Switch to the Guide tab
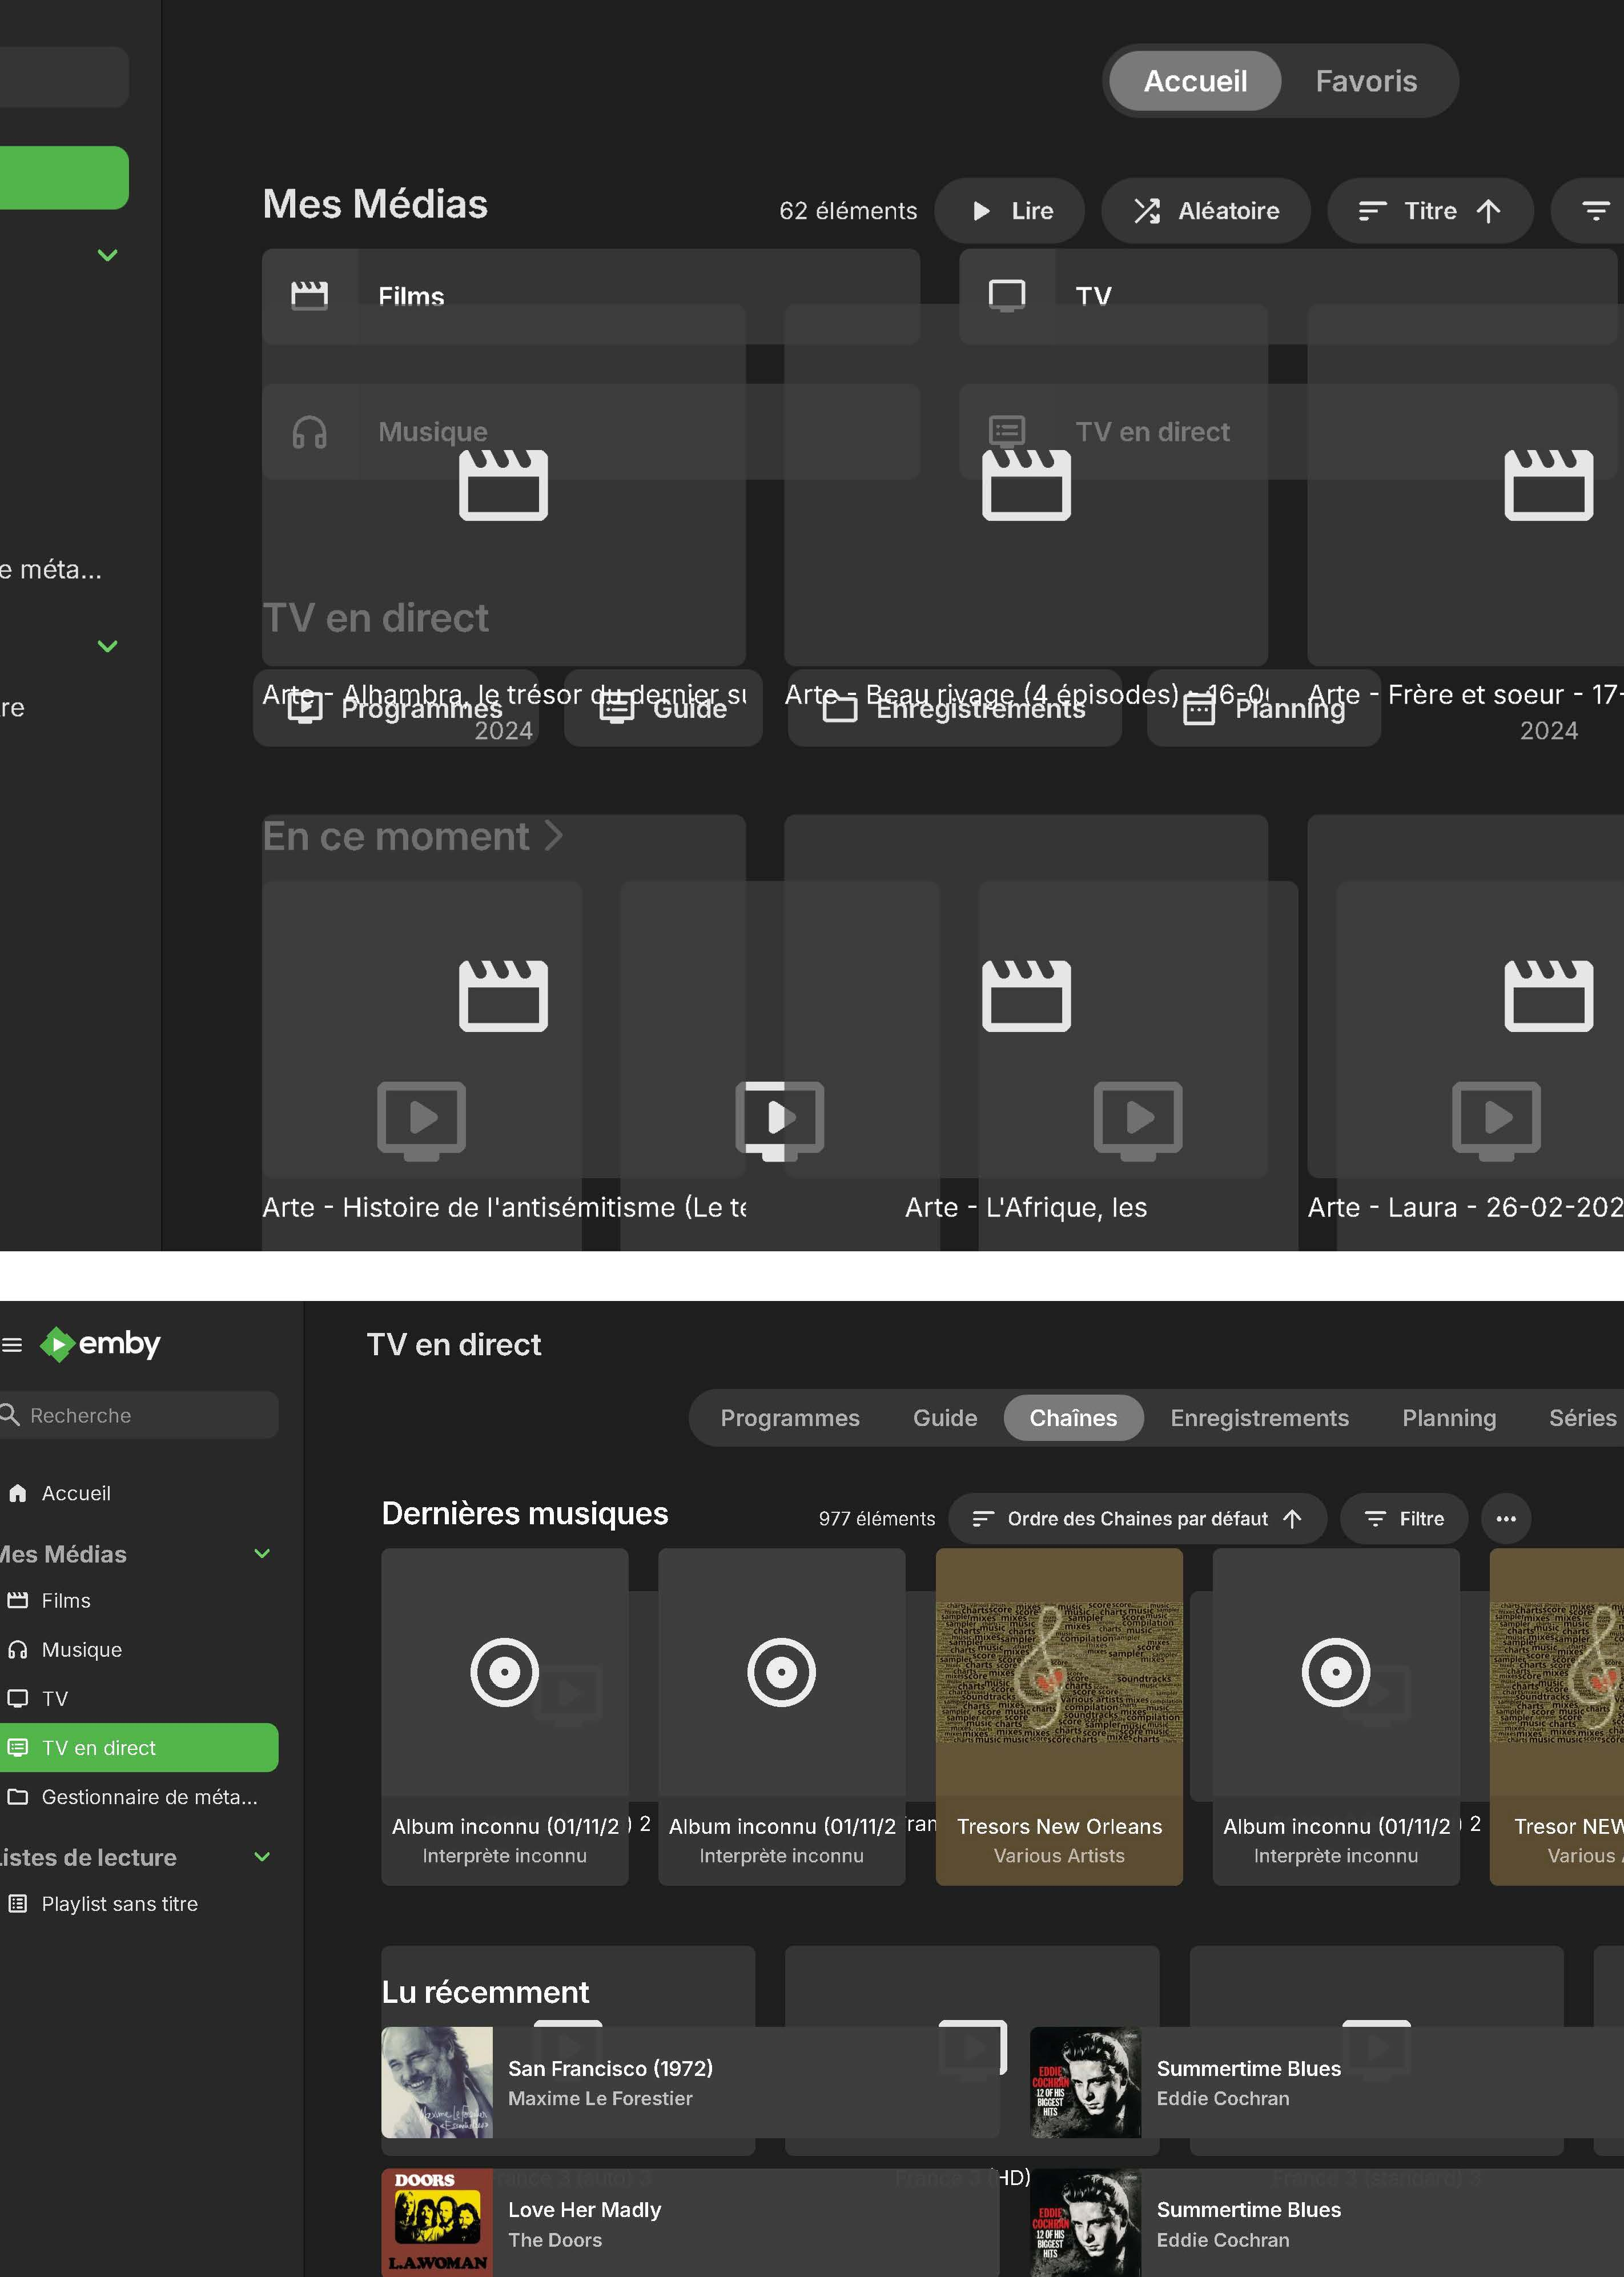Image resolution: width=1624 pixels, height=2277 pixels. [944, 1417]
